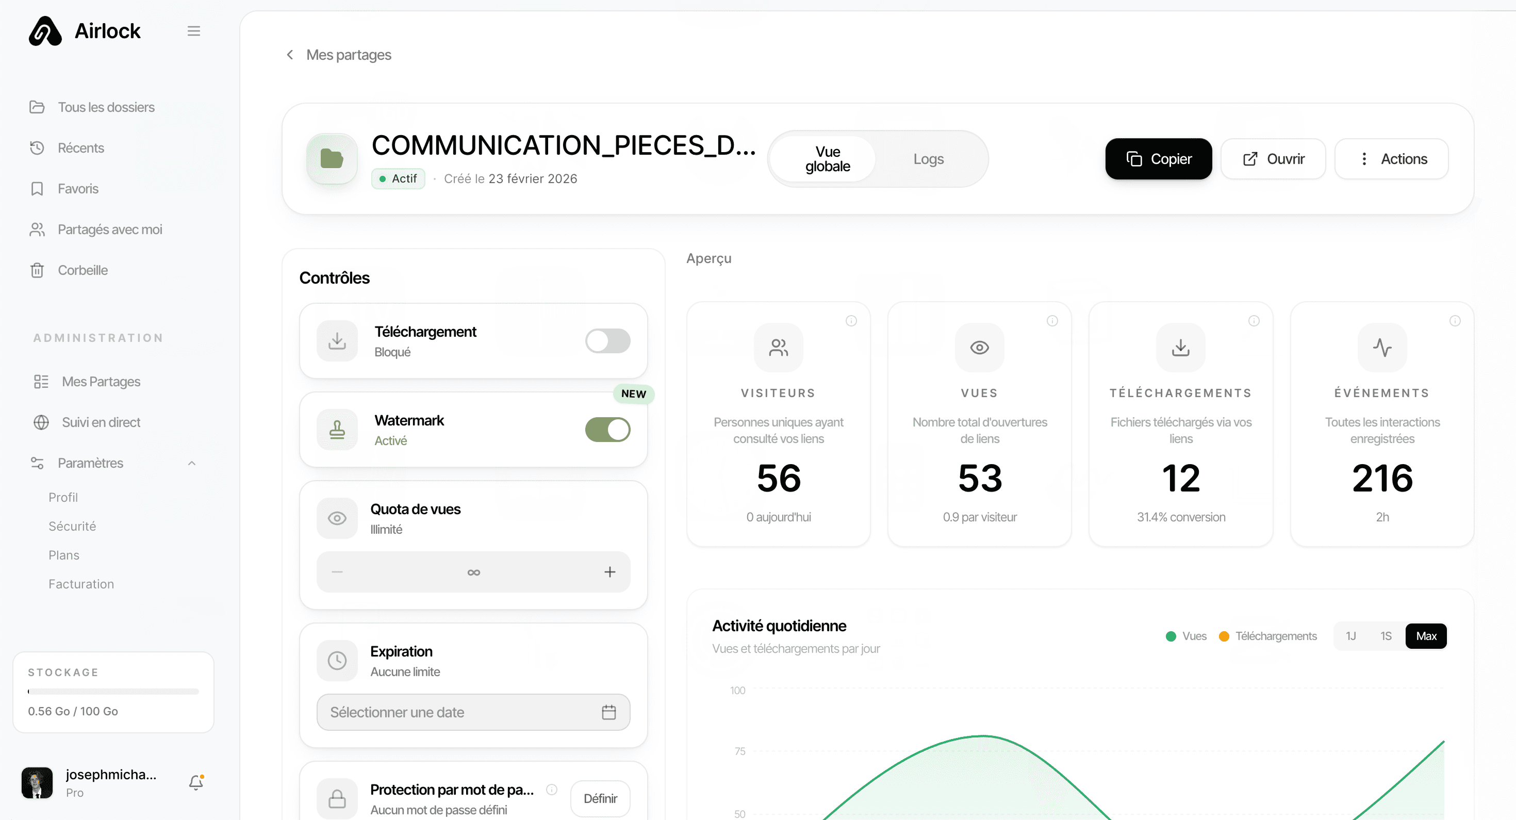Toggle the Vues legend series
This screenshot has width=1516, height=820.
pyautogui.click(x=1187, y=636)
